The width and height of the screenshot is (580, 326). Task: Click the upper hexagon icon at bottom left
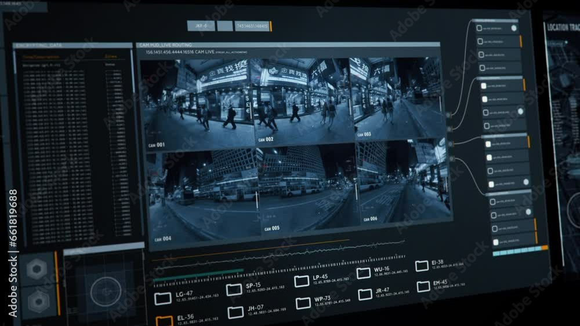click(x=37, y=269)
